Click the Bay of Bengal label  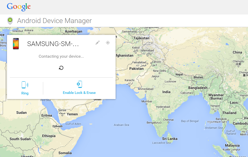[x=190, y=121]
